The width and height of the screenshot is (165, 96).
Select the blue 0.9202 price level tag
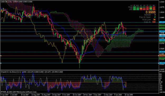[162, 63]
